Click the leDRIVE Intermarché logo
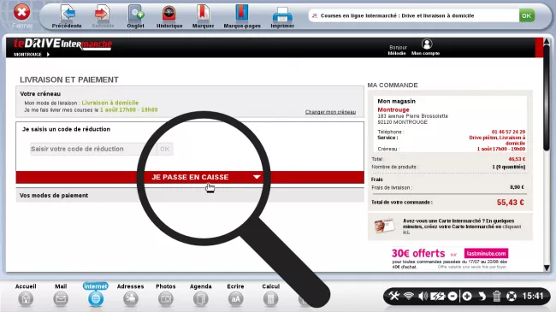The width and height of the screenshot is (556, 312). tap(62, 44)
